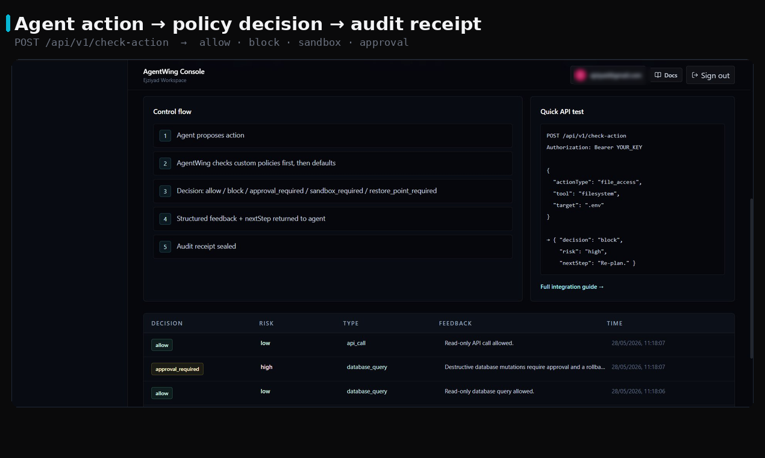Click the '28/05/2026, 11:18:06' timestamp

(x=638, y=391)
